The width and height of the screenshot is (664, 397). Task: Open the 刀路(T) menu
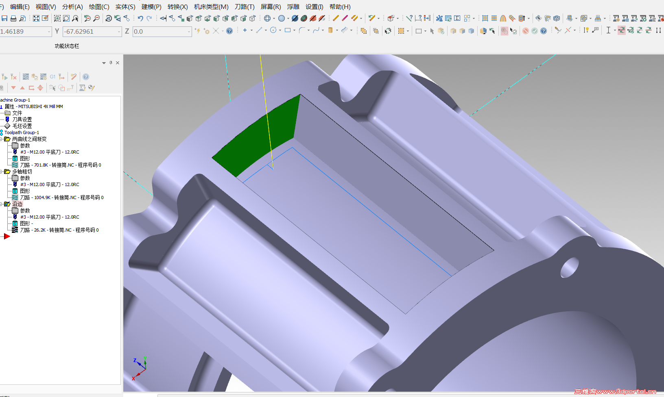tap(245, 7)
